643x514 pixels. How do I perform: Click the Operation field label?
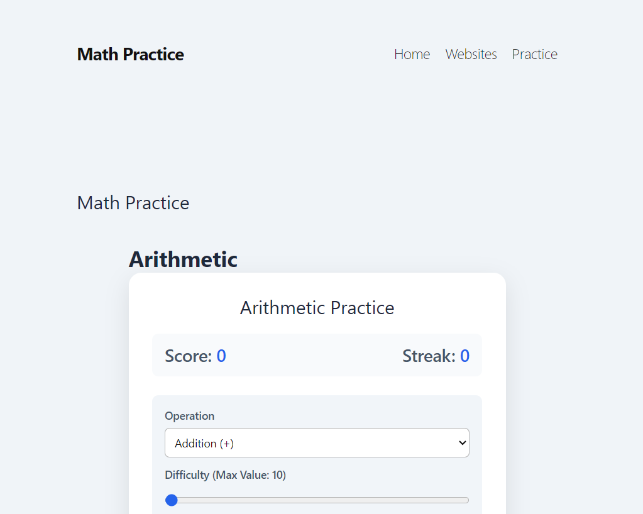click(189, 415)
